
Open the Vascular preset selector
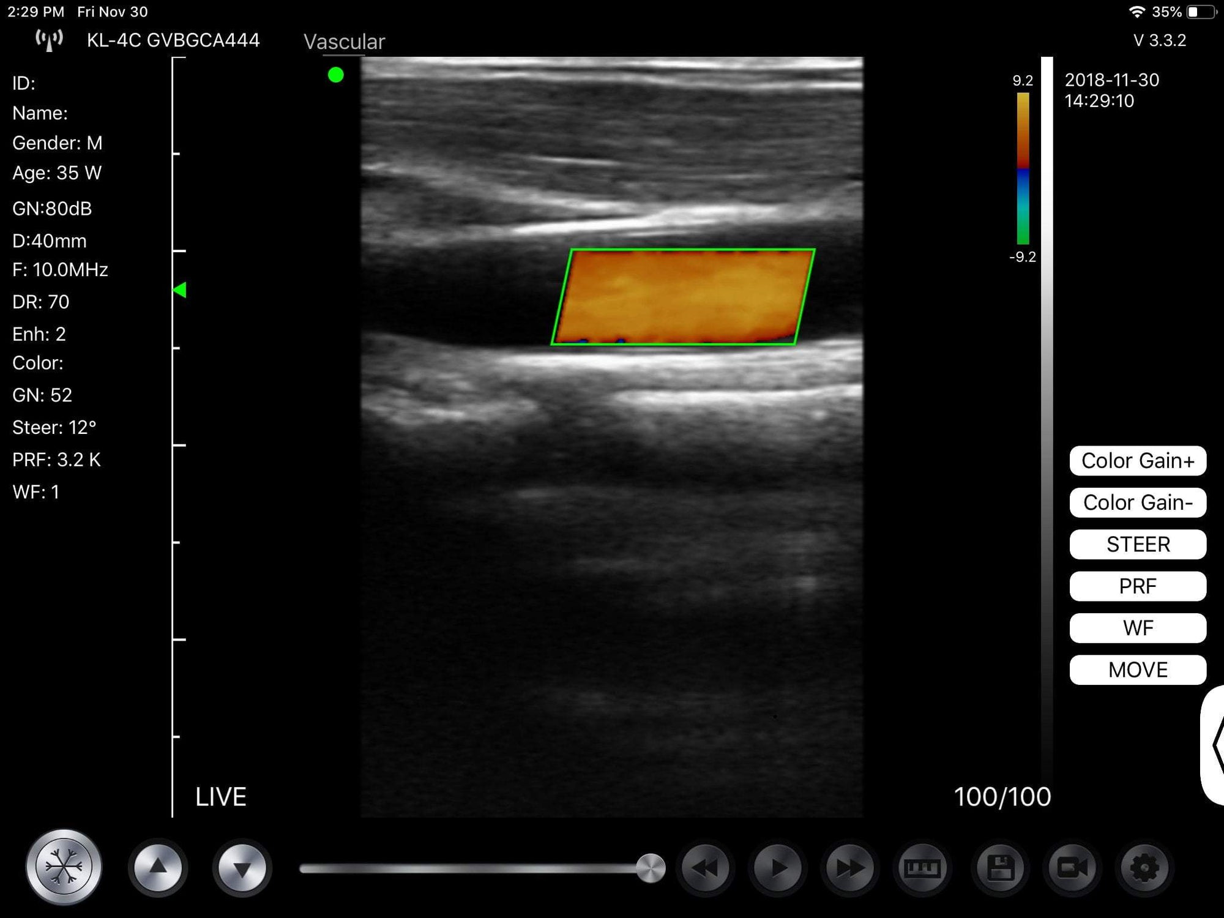tap(345, 41)
